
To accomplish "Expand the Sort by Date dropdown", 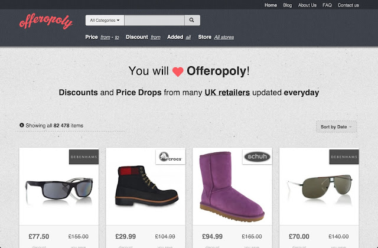I will tap(336, 127).
